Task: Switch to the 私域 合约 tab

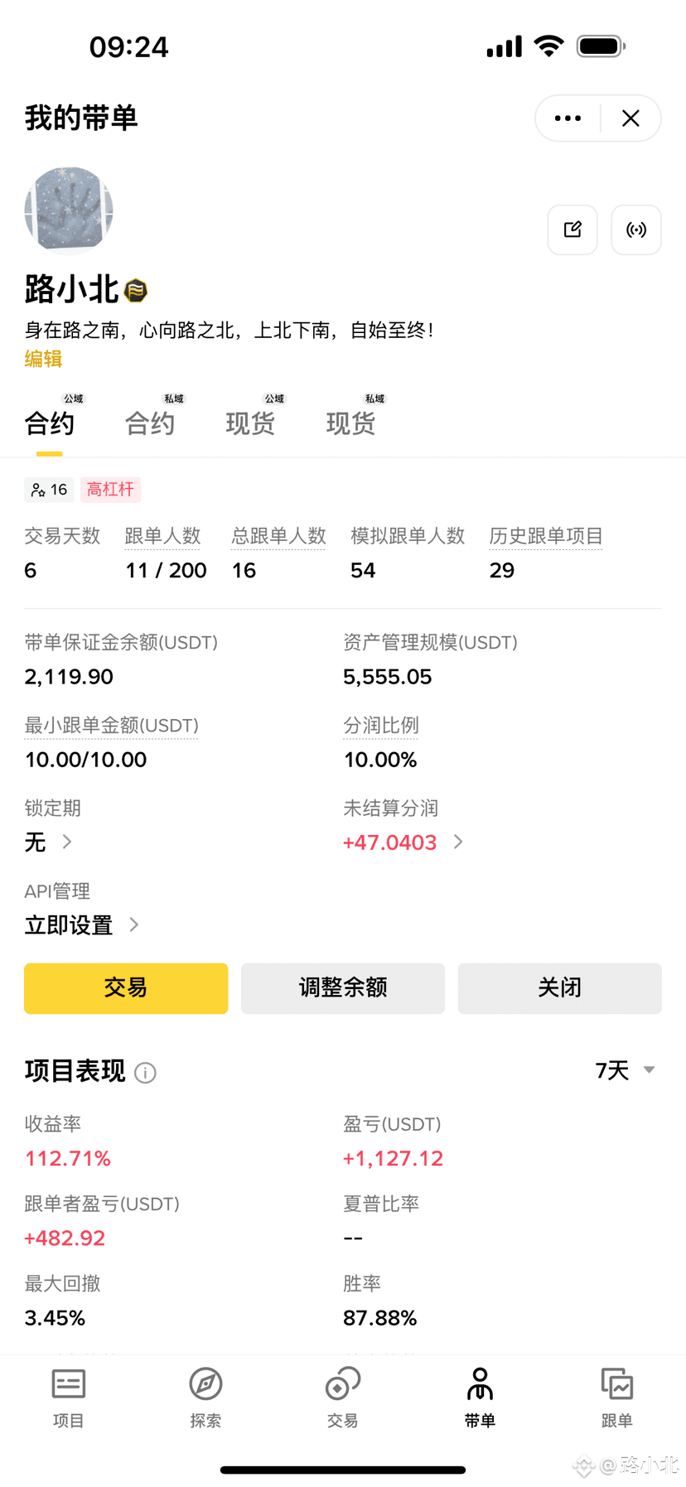Action: click(150, 423)
